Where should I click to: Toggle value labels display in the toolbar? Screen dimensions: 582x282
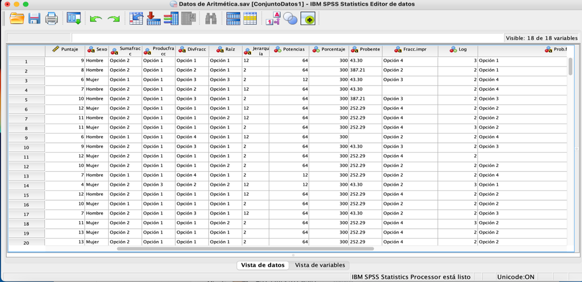point(273,18)
